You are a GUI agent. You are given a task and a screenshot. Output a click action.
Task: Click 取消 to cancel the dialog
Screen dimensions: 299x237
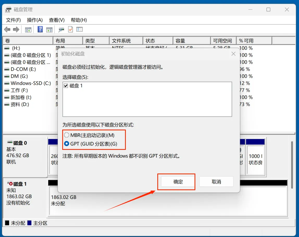pyautogui.click(x=216, y=182)
